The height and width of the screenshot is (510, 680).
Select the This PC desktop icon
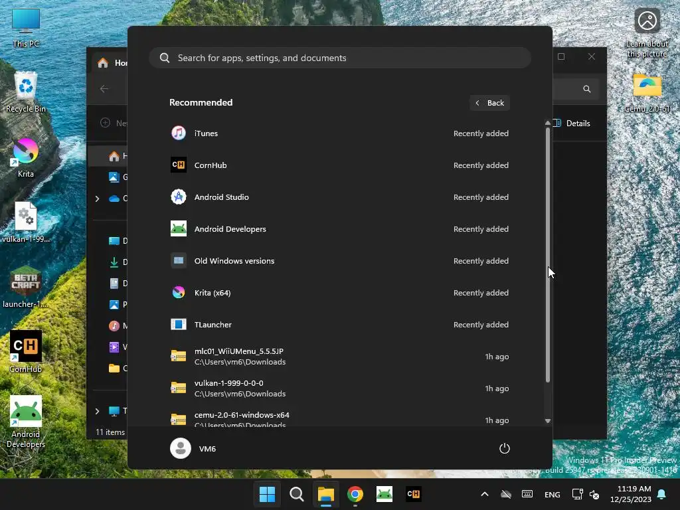(x=26, y=27)
